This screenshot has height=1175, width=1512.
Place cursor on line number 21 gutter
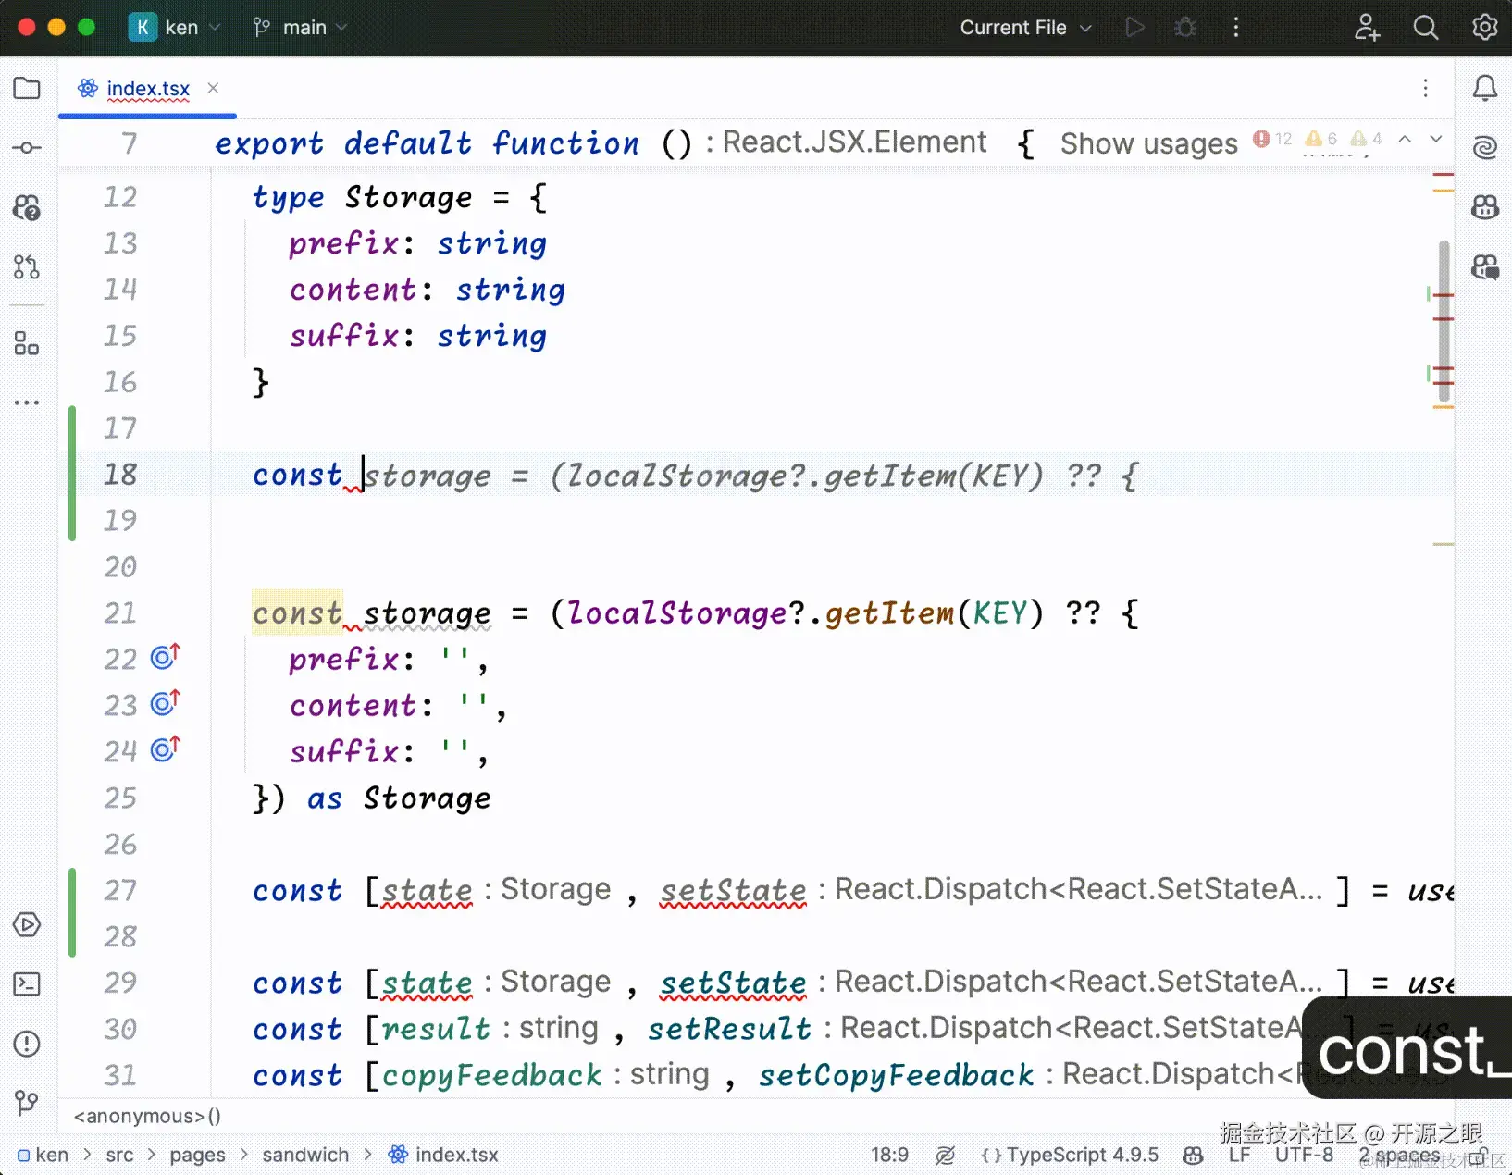coord(120,612)
